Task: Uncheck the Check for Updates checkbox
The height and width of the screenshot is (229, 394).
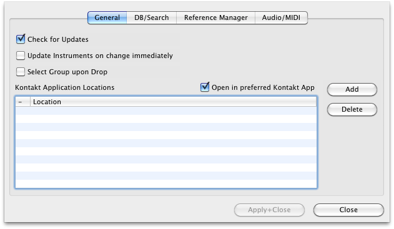Action: click(21, 39)
